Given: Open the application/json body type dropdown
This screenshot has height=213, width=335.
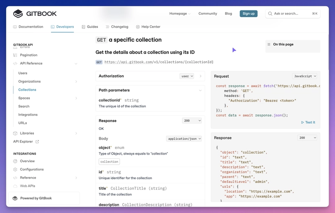Looking at the screenshot, I should [184, 139].
